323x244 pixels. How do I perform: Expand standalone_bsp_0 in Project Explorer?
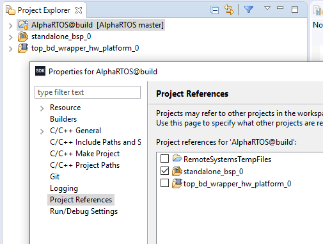pos(11,37)
